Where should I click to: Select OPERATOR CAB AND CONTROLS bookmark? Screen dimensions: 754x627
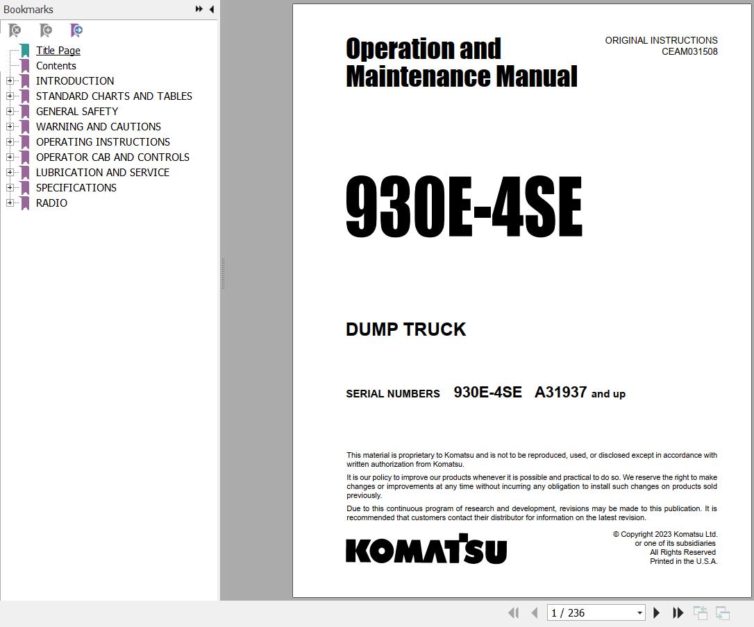point(112,157)
